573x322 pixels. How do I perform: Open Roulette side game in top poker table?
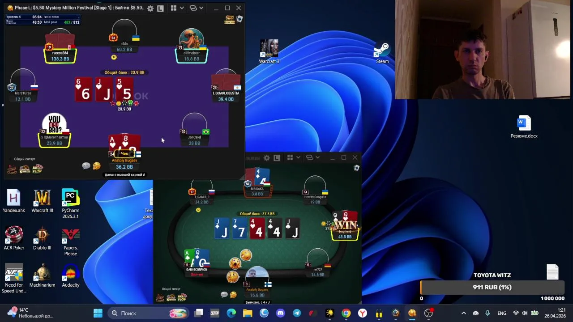click(25, 169)
